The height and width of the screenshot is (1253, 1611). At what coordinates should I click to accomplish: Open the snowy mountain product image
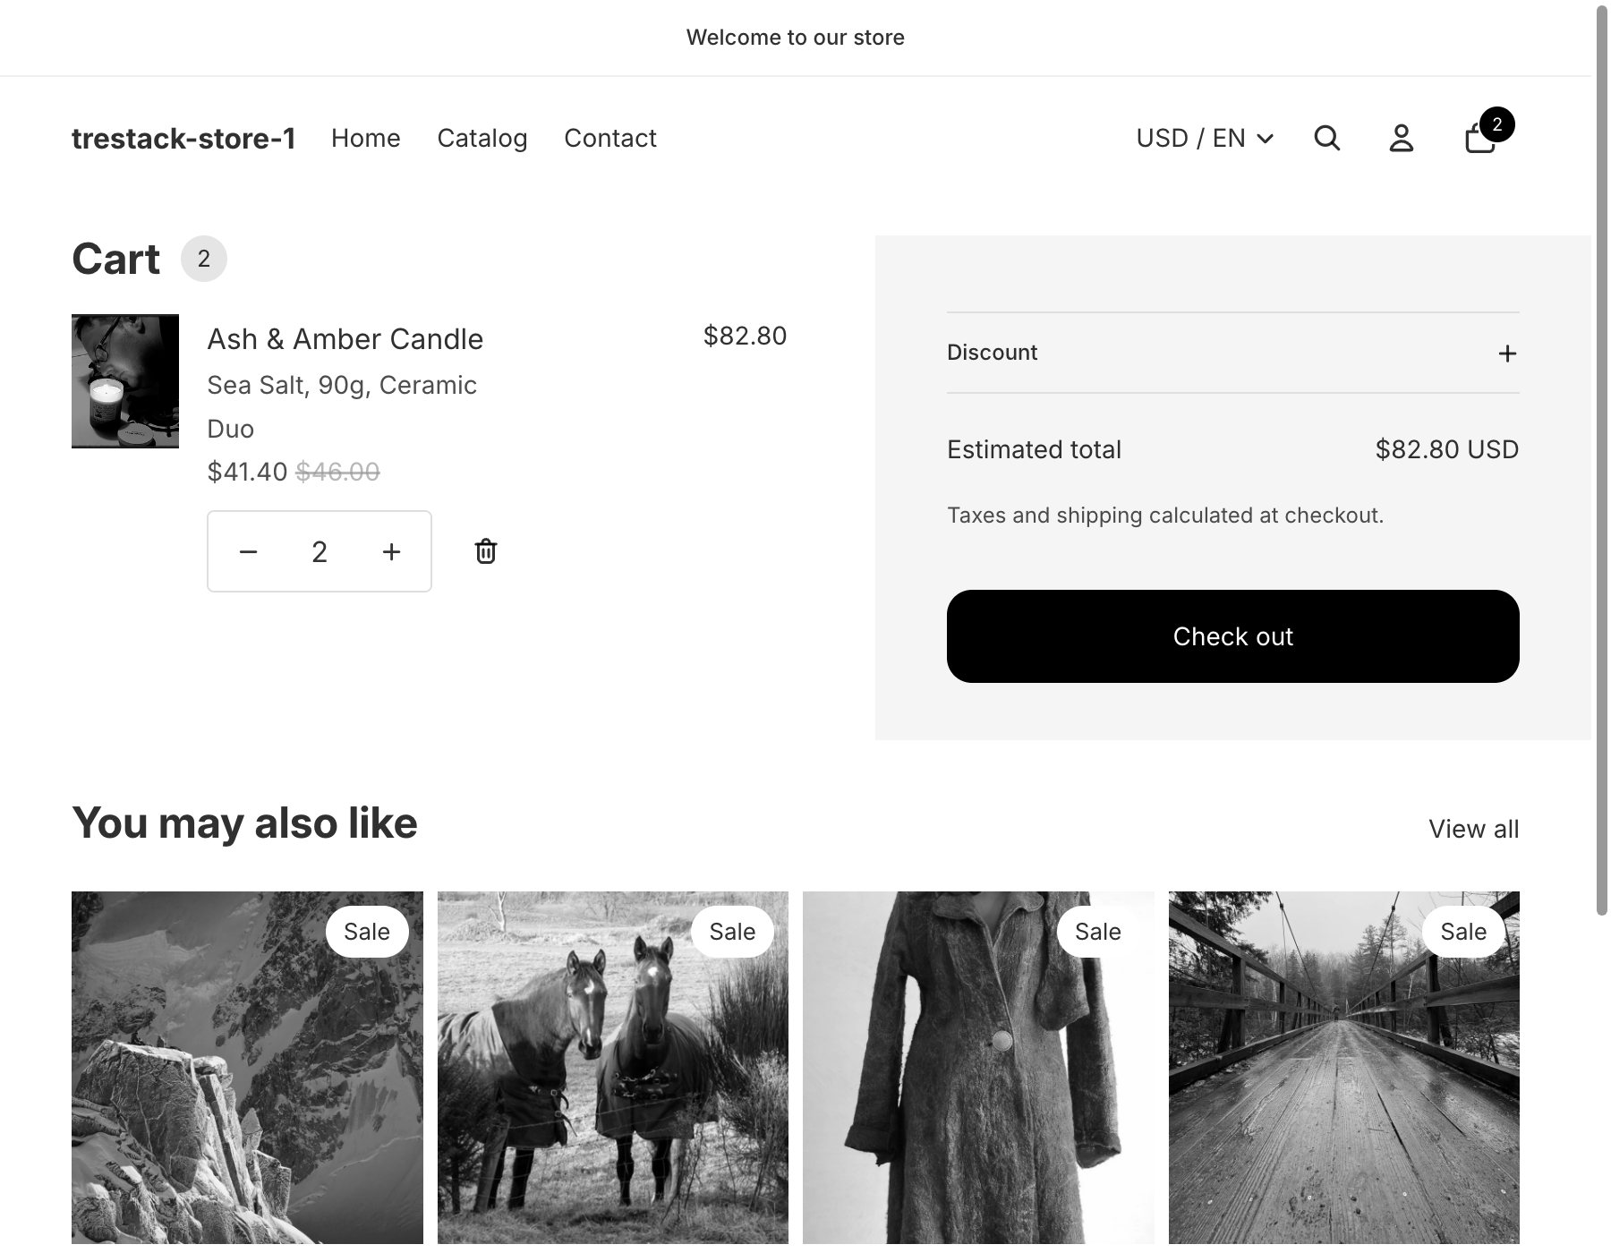click(247, 1067)
